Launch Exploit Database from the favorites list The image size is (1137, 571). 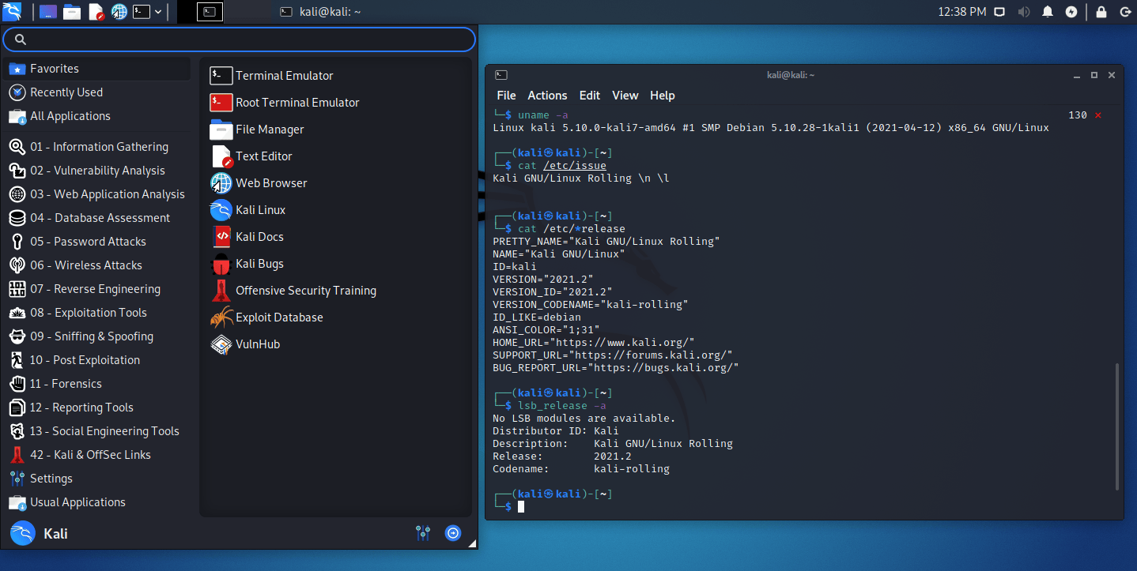(x=278, y=317)
